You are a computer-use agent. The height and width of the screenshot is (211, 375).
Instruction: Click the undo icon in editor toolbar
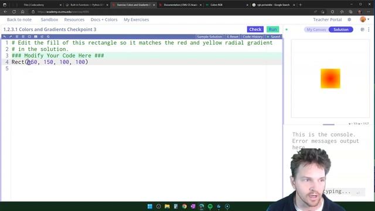(x=4, y=36)
